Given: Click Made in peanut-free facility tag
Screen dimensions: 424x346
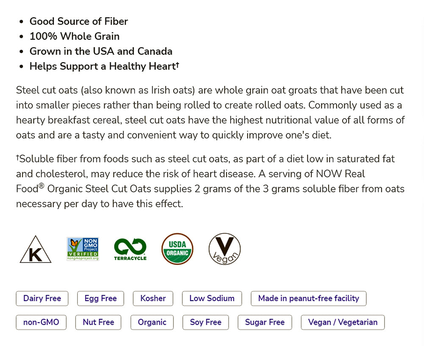Looking at the screenshot, I should (309, 299).
